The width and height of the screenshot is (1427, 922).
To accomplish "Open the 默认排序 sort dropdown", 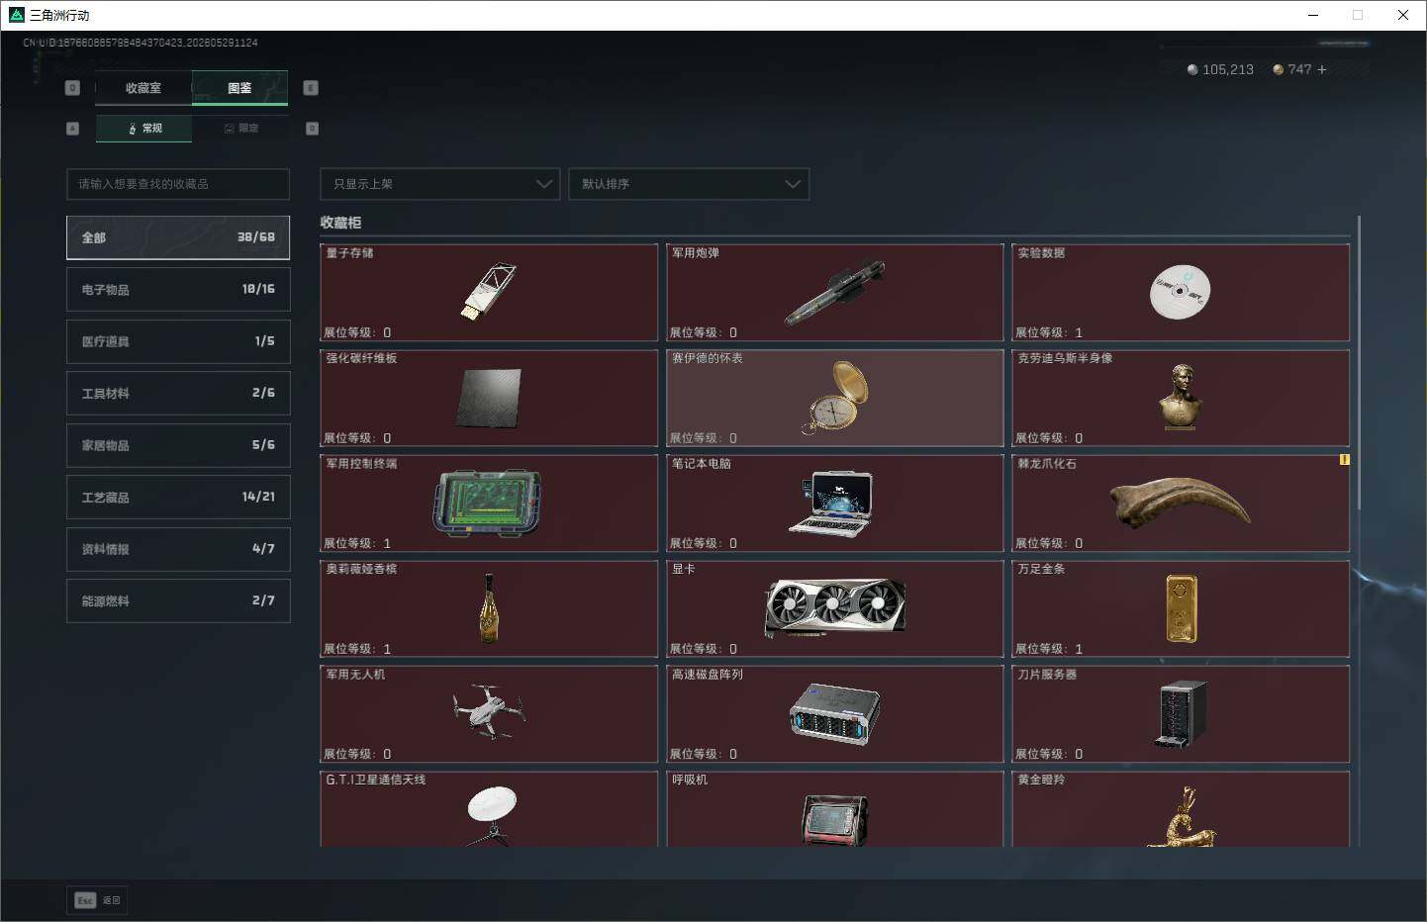I will [689, 184].
